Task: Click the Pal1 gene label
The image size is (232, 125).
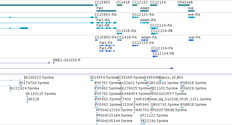Action: click(x=100, y=8)
